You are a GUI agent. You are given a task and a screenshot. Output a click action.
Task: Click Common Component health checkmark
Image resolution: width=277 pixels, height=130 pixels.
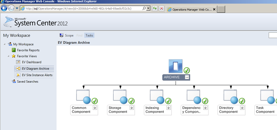(x=95, y=101)
